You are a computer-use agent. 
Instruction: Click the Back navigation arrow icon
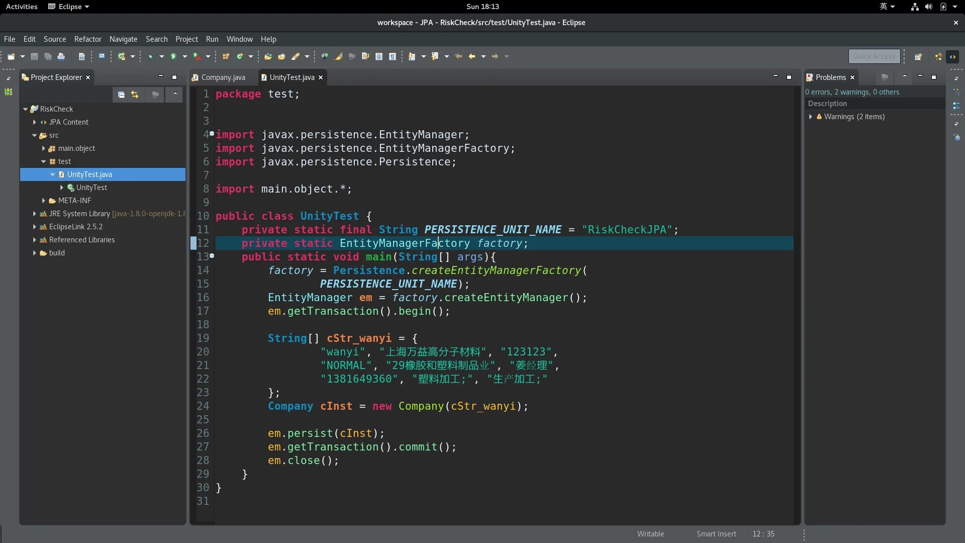tap(471, 56)
